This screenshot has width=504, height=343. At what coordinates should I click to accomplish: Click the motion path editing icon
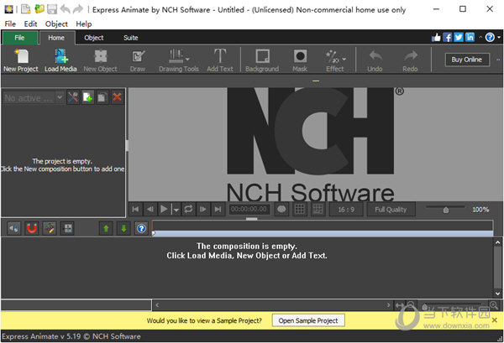50,228
